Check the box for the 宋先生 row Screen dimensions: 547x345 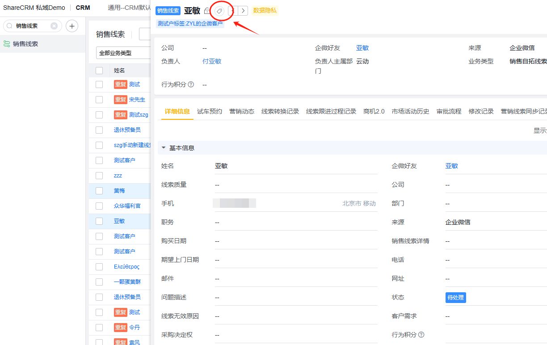99,100
